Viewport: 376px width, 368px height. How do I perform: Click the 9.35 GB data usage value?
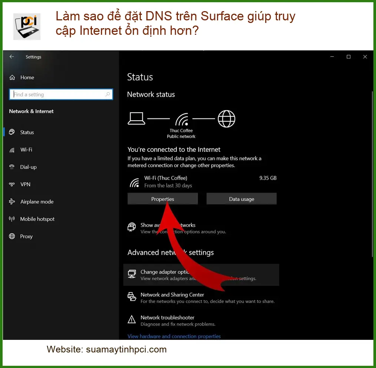click(x=268, y=178)
